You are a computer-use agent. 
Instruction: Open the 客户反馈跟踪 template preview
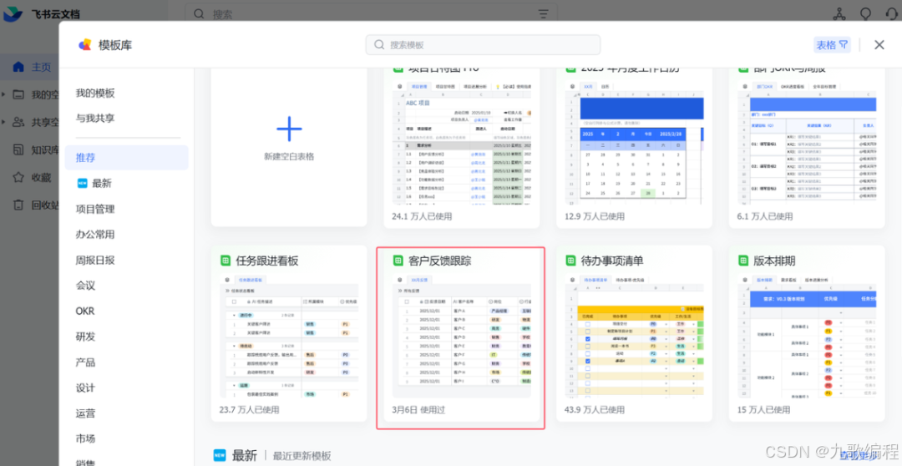tap(462, 334)
